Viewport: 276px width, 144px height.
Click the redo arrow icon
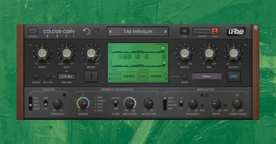96,32
